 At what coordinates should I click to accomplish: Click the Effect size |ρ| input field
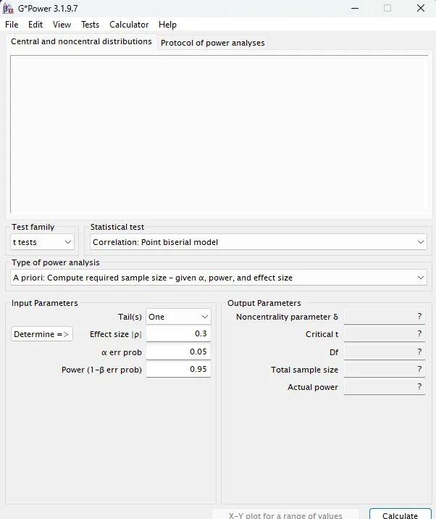[178, 333]
